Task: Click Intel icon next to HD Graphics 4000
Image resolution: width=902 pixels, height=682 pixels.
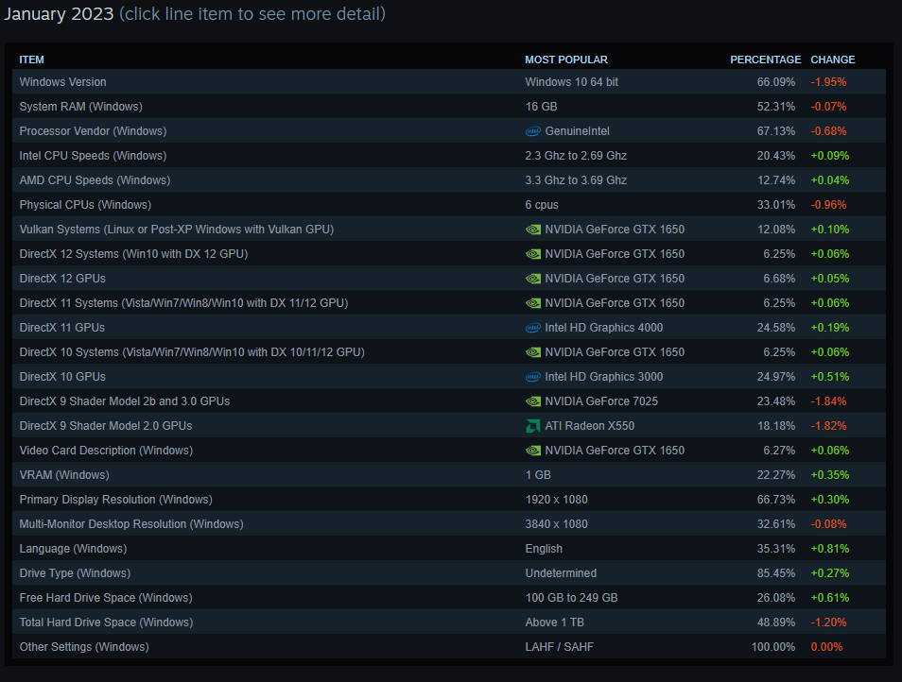Action: click(x=533, y=328)
